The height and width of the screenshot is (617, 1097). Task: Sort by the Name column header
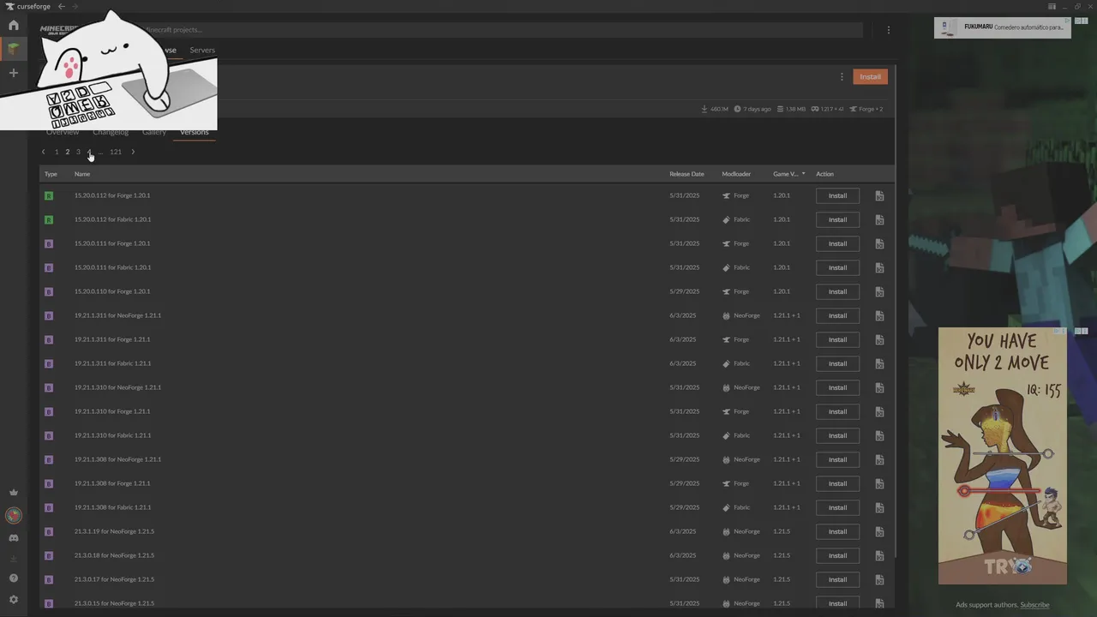tap(82, 174)
